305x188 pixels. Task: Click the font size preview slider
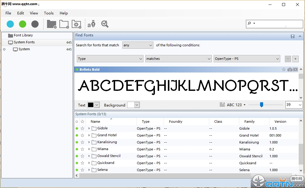tap(262, 105)
